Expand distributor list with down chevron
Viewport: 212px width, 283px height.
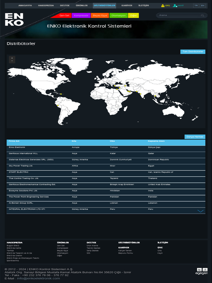tap(200, 211)
